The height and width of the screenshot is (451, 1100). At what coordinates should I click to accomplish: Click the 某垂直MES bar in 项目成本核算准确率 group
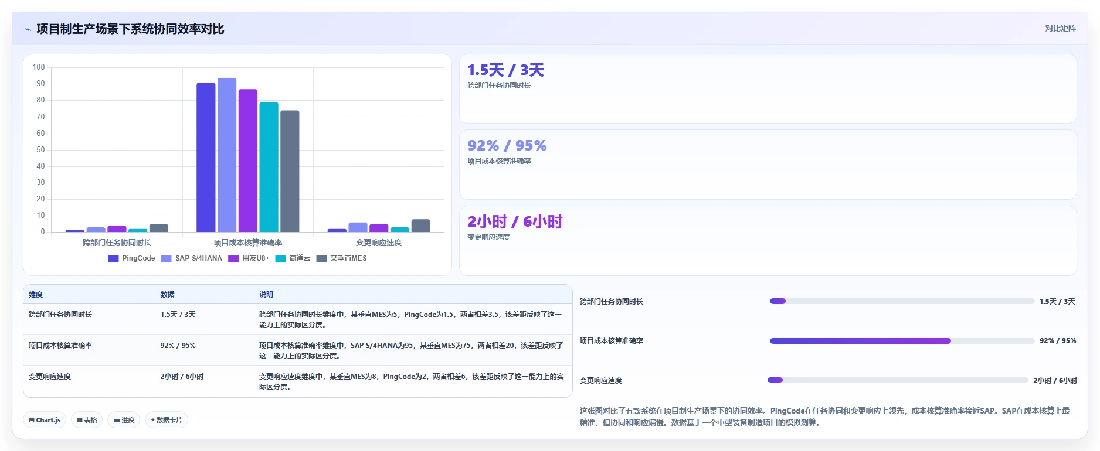(x=290, y=171)
